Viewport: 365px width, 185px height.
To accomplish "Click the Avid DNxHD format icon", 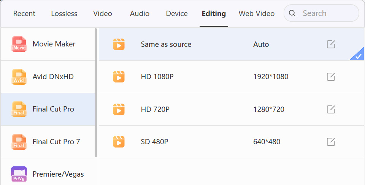I will point(19,77).
